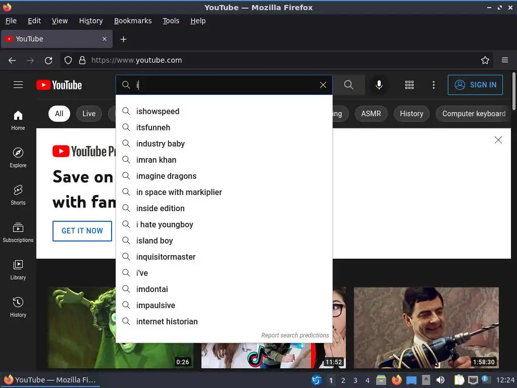Choose the imdontai suggestion
This screenshot has width=517, height=388.
(x=224, y=289)
